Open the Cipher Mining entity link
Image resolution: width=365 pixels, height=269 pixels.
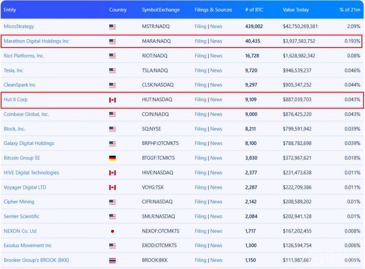tap(19, 202)
